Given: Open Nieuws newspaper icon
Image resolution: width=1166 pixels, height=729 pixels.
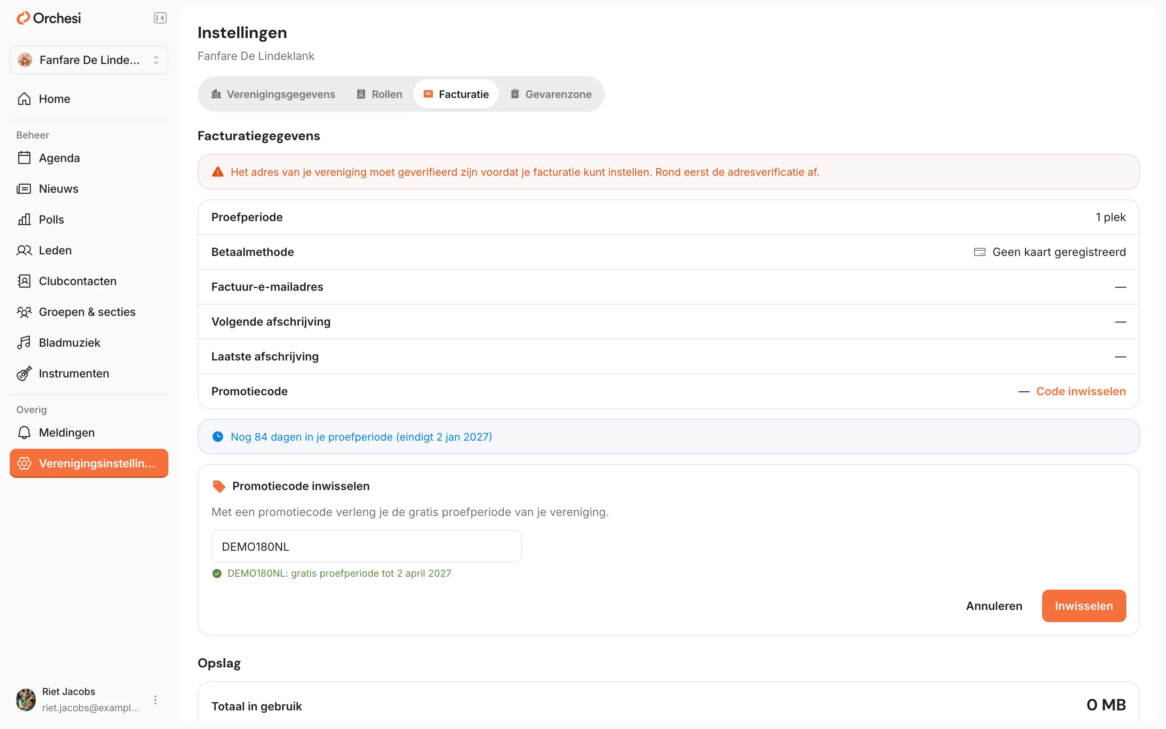Looking at the screenshot, I should tap(24, 188).
